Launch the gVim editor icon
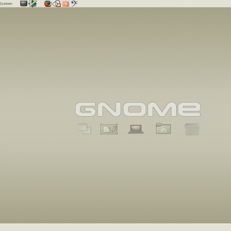 coord(33,3)
